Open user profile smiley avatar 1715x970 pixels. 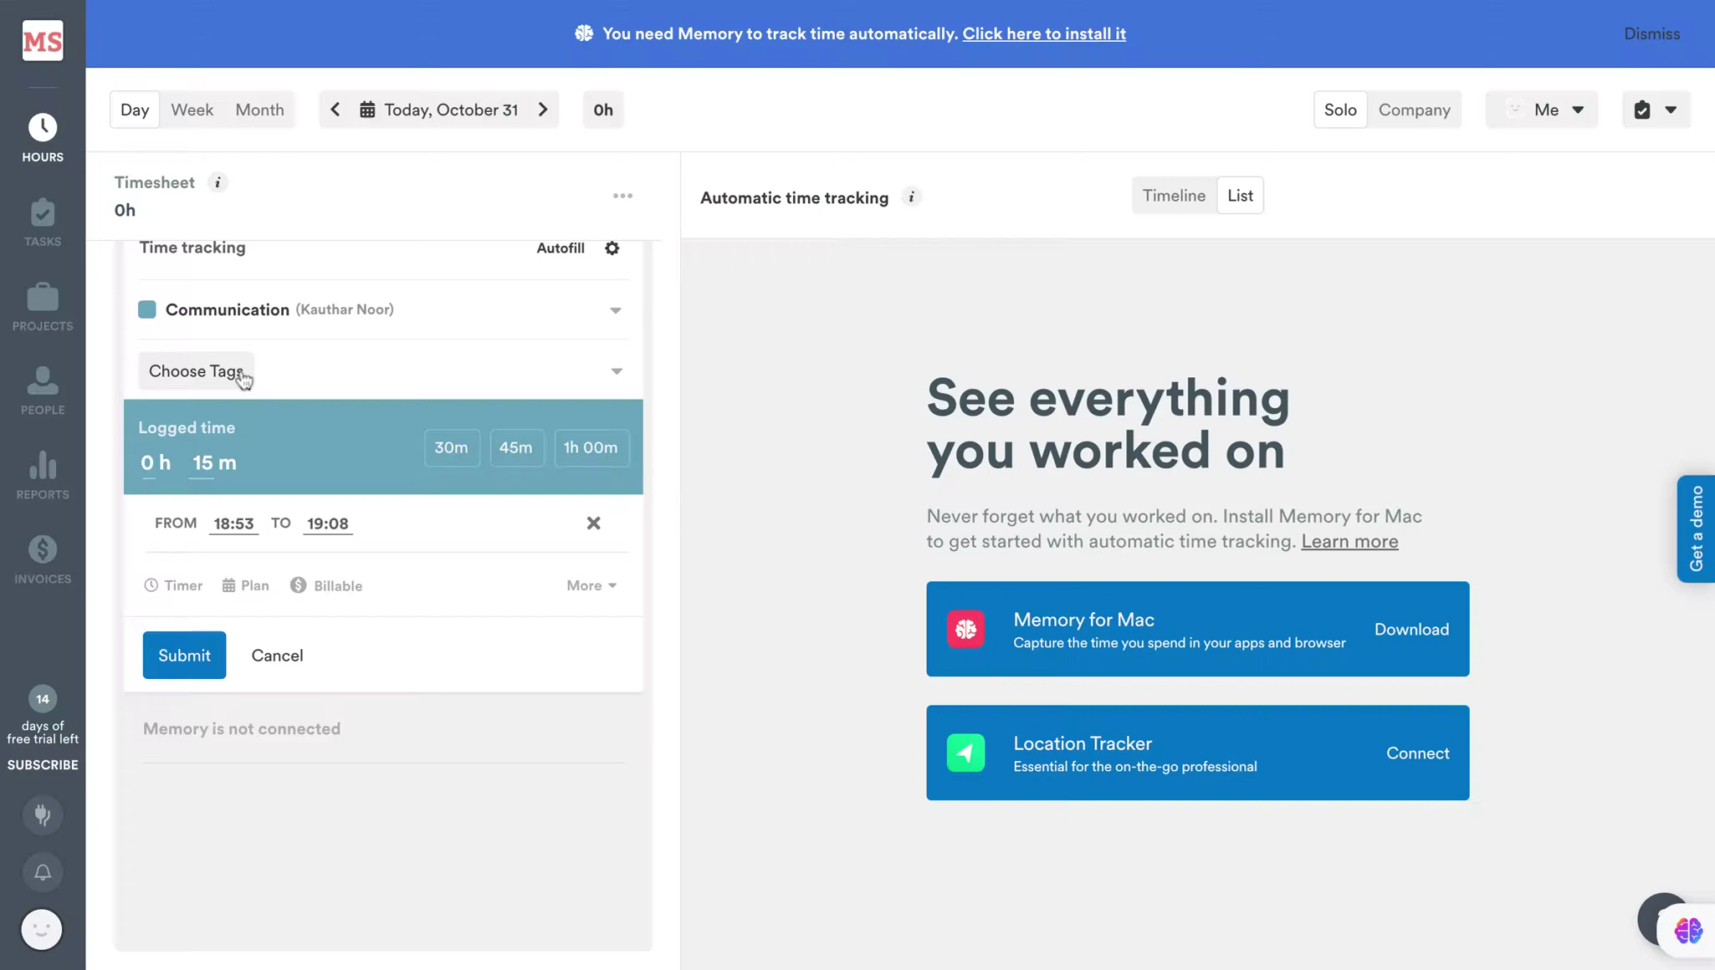tap(42, 929)
